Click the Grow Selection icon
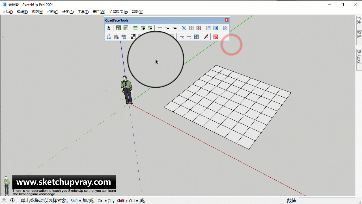This screenshot has height=204, width=362. coord(118,28)
